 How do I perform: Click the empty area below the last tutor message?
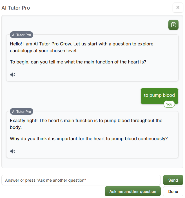pos(92,163)
